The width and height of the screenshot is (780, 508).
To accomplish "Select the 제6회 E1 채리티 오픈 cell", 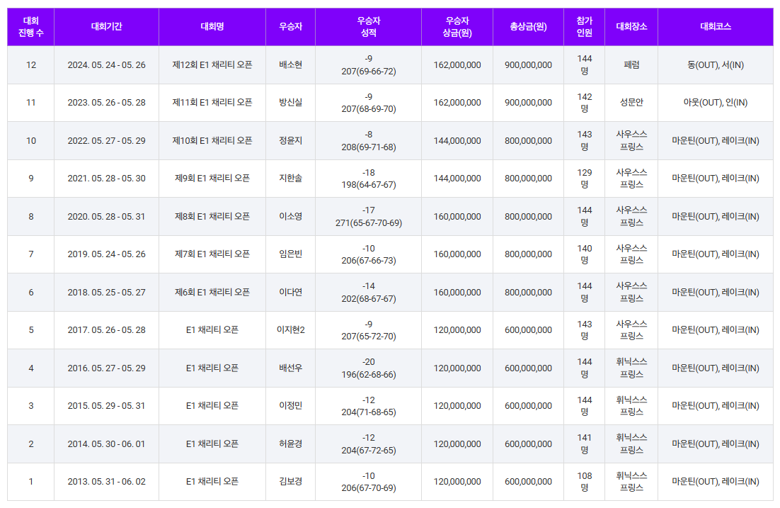I will (x=212, y=292).
